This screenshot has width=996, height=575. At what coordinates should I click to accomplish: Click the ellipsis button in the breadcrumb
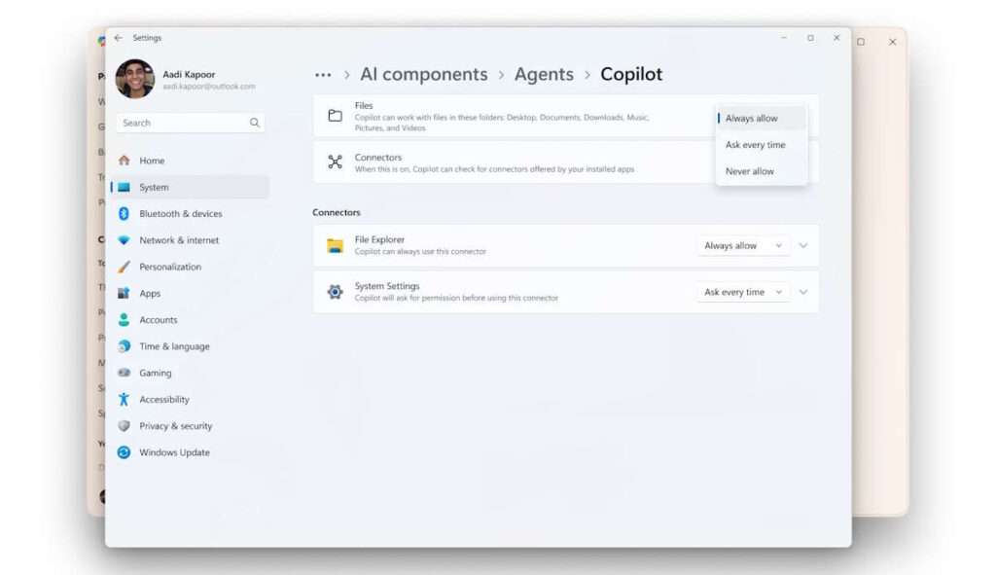tap(323, 74)
